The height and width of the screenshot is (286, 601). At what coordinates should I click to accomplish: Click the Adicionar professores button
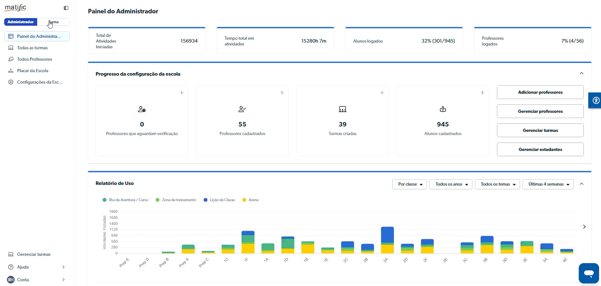[540, 92]
